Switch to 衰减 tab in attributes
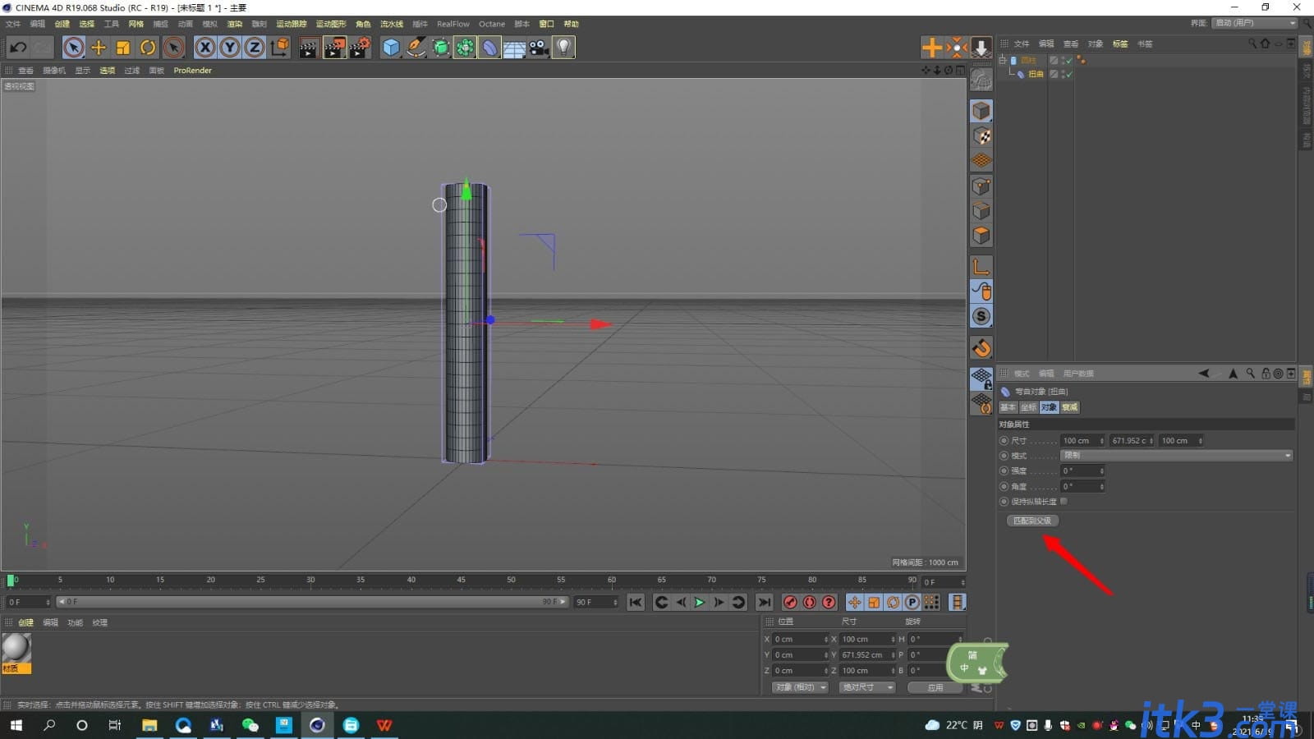The image size is (1314, 739). pyautogui.click(x=1069, y=407)
